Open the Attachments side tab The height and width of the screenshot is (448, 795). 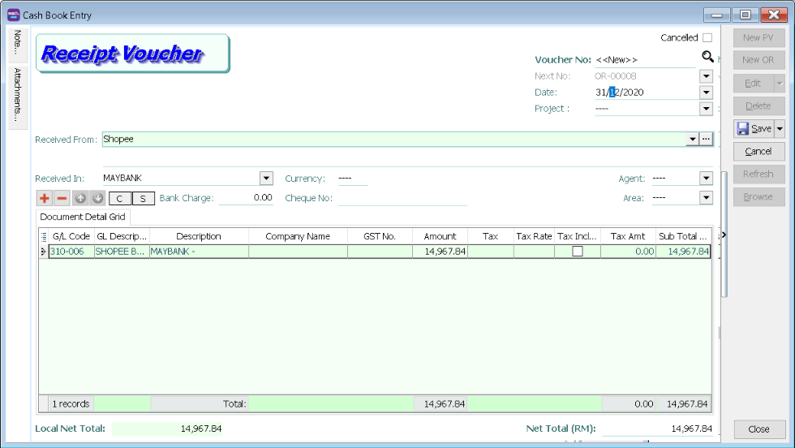(17, 96)
